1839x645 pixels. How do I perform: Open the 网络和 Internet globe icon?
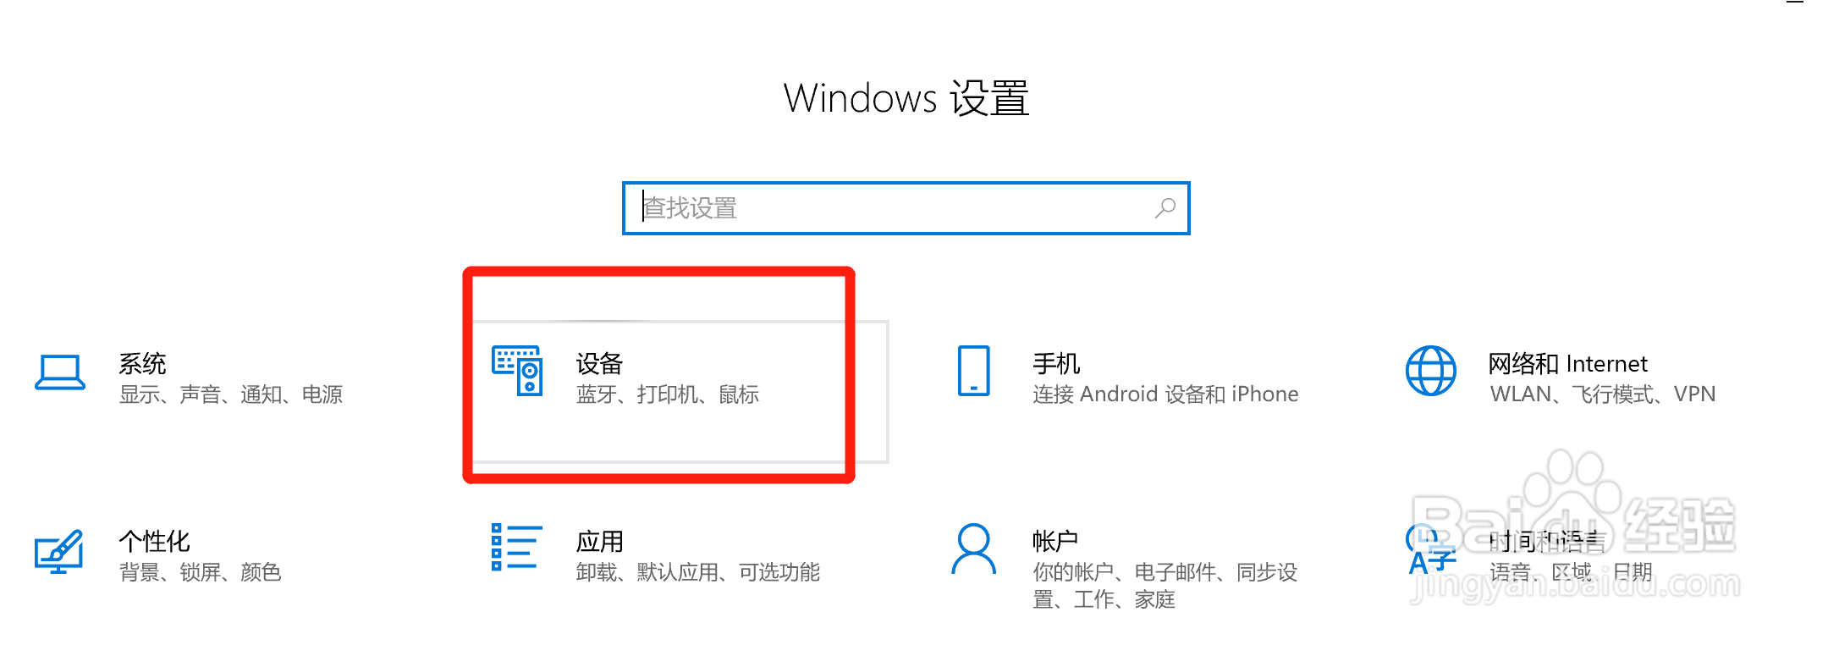[x=1430, y=371]
